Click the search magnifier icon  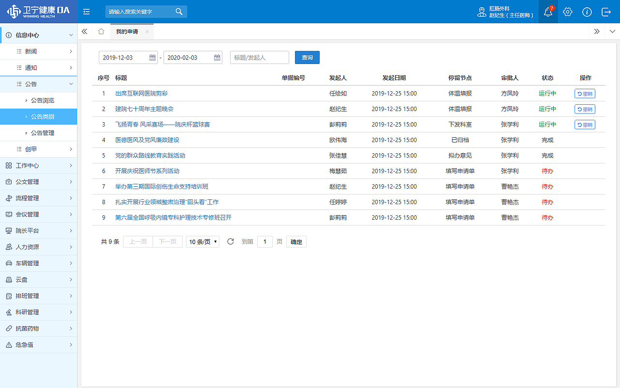pos(179,11)
